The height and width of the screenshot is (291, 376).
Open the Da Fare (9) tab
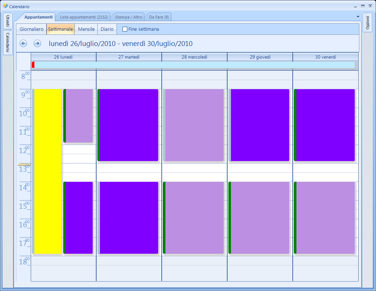159,17
